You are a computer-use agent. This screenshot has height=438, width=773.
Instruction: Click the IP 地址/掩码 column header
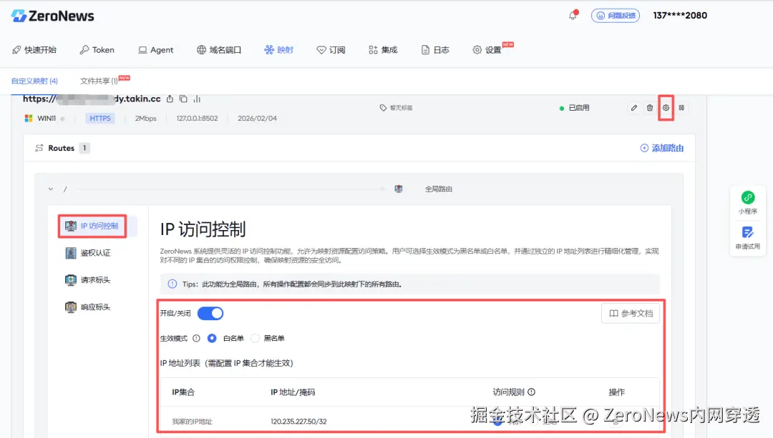(293, 392)
